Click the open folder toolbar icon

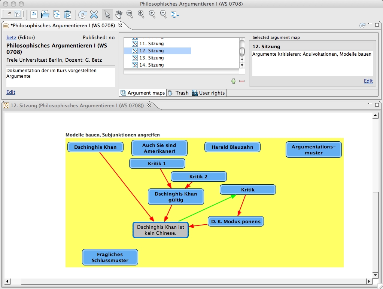tap(45, 14)
